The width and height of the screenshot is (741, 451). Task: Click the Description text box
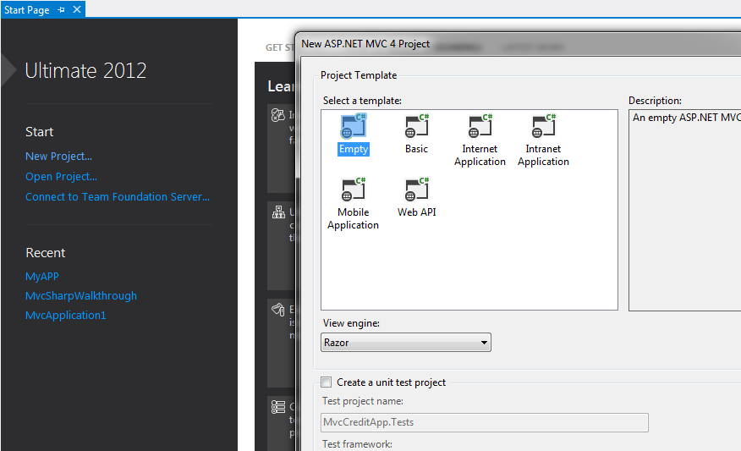[x=685, y=210]
